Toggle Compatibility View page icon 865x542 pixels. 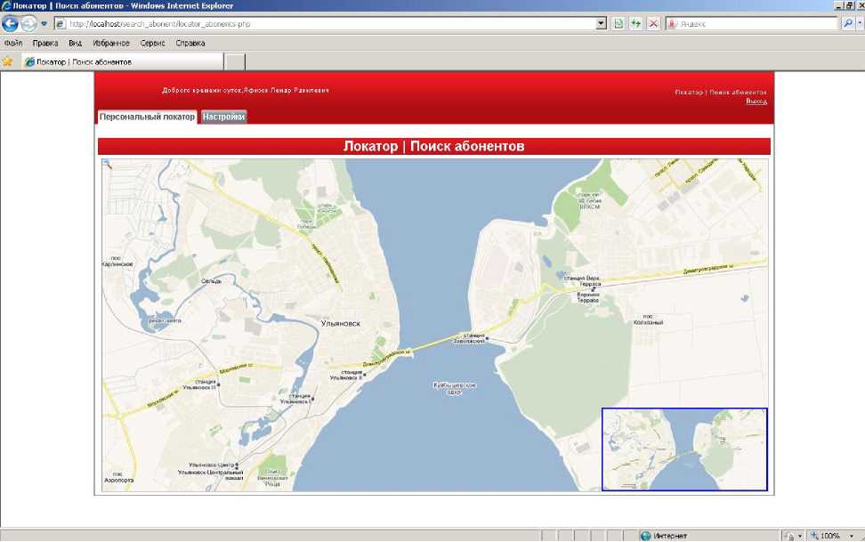(618, 24)
